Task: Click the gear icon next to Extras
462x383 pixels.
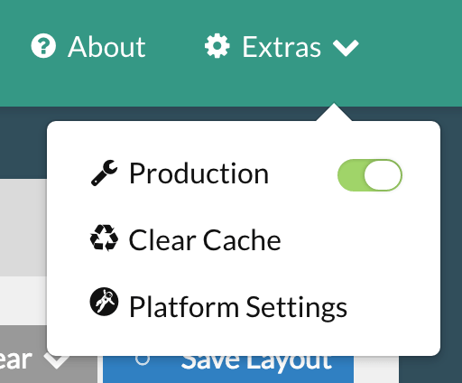Action: point(217,46)
